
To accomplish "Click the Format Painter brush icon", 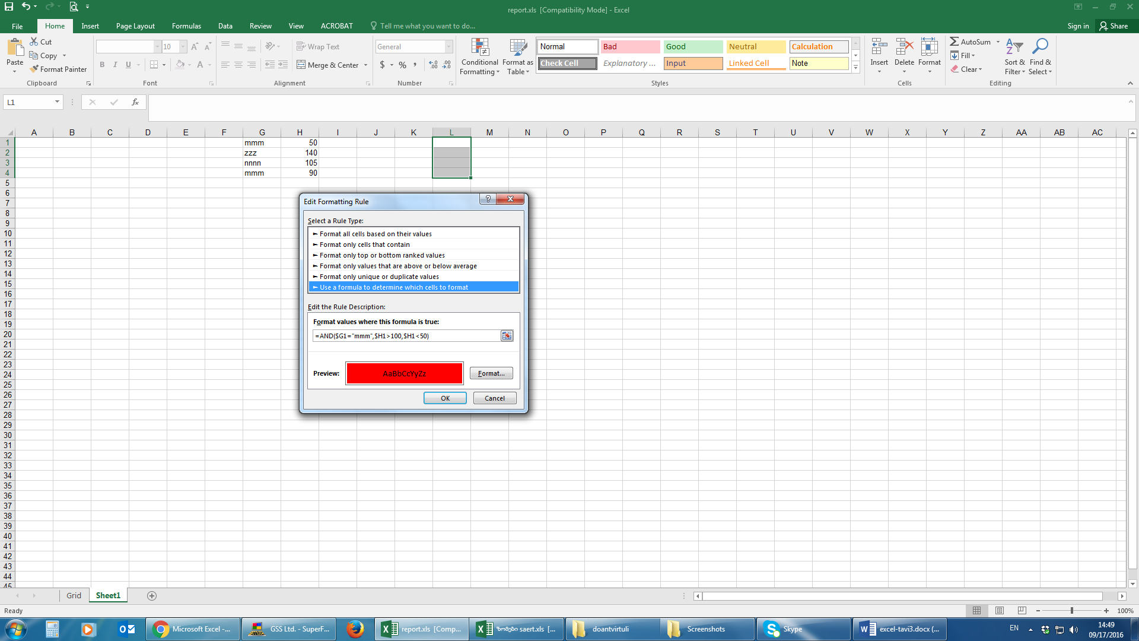I will [x=34, y=69].
